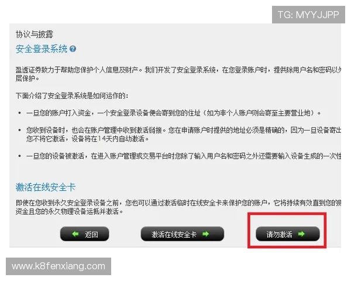Viewport: 351px width, 281px height.
Task: Activate card via 激活在线安全卡 button label
Action: pyautogui.click(x=174, y=235)
